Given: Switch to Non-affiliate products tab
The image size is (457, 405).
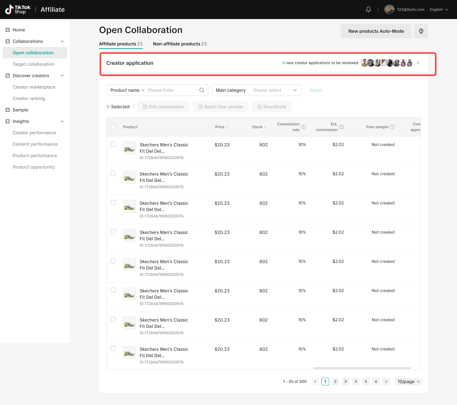Looking at the screenshot, I should (180, 44).
